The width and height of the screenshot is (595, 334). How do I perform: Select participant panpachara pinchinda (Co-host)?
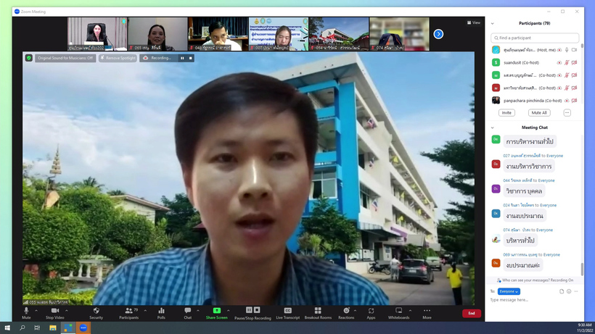(x=535, y=101)
